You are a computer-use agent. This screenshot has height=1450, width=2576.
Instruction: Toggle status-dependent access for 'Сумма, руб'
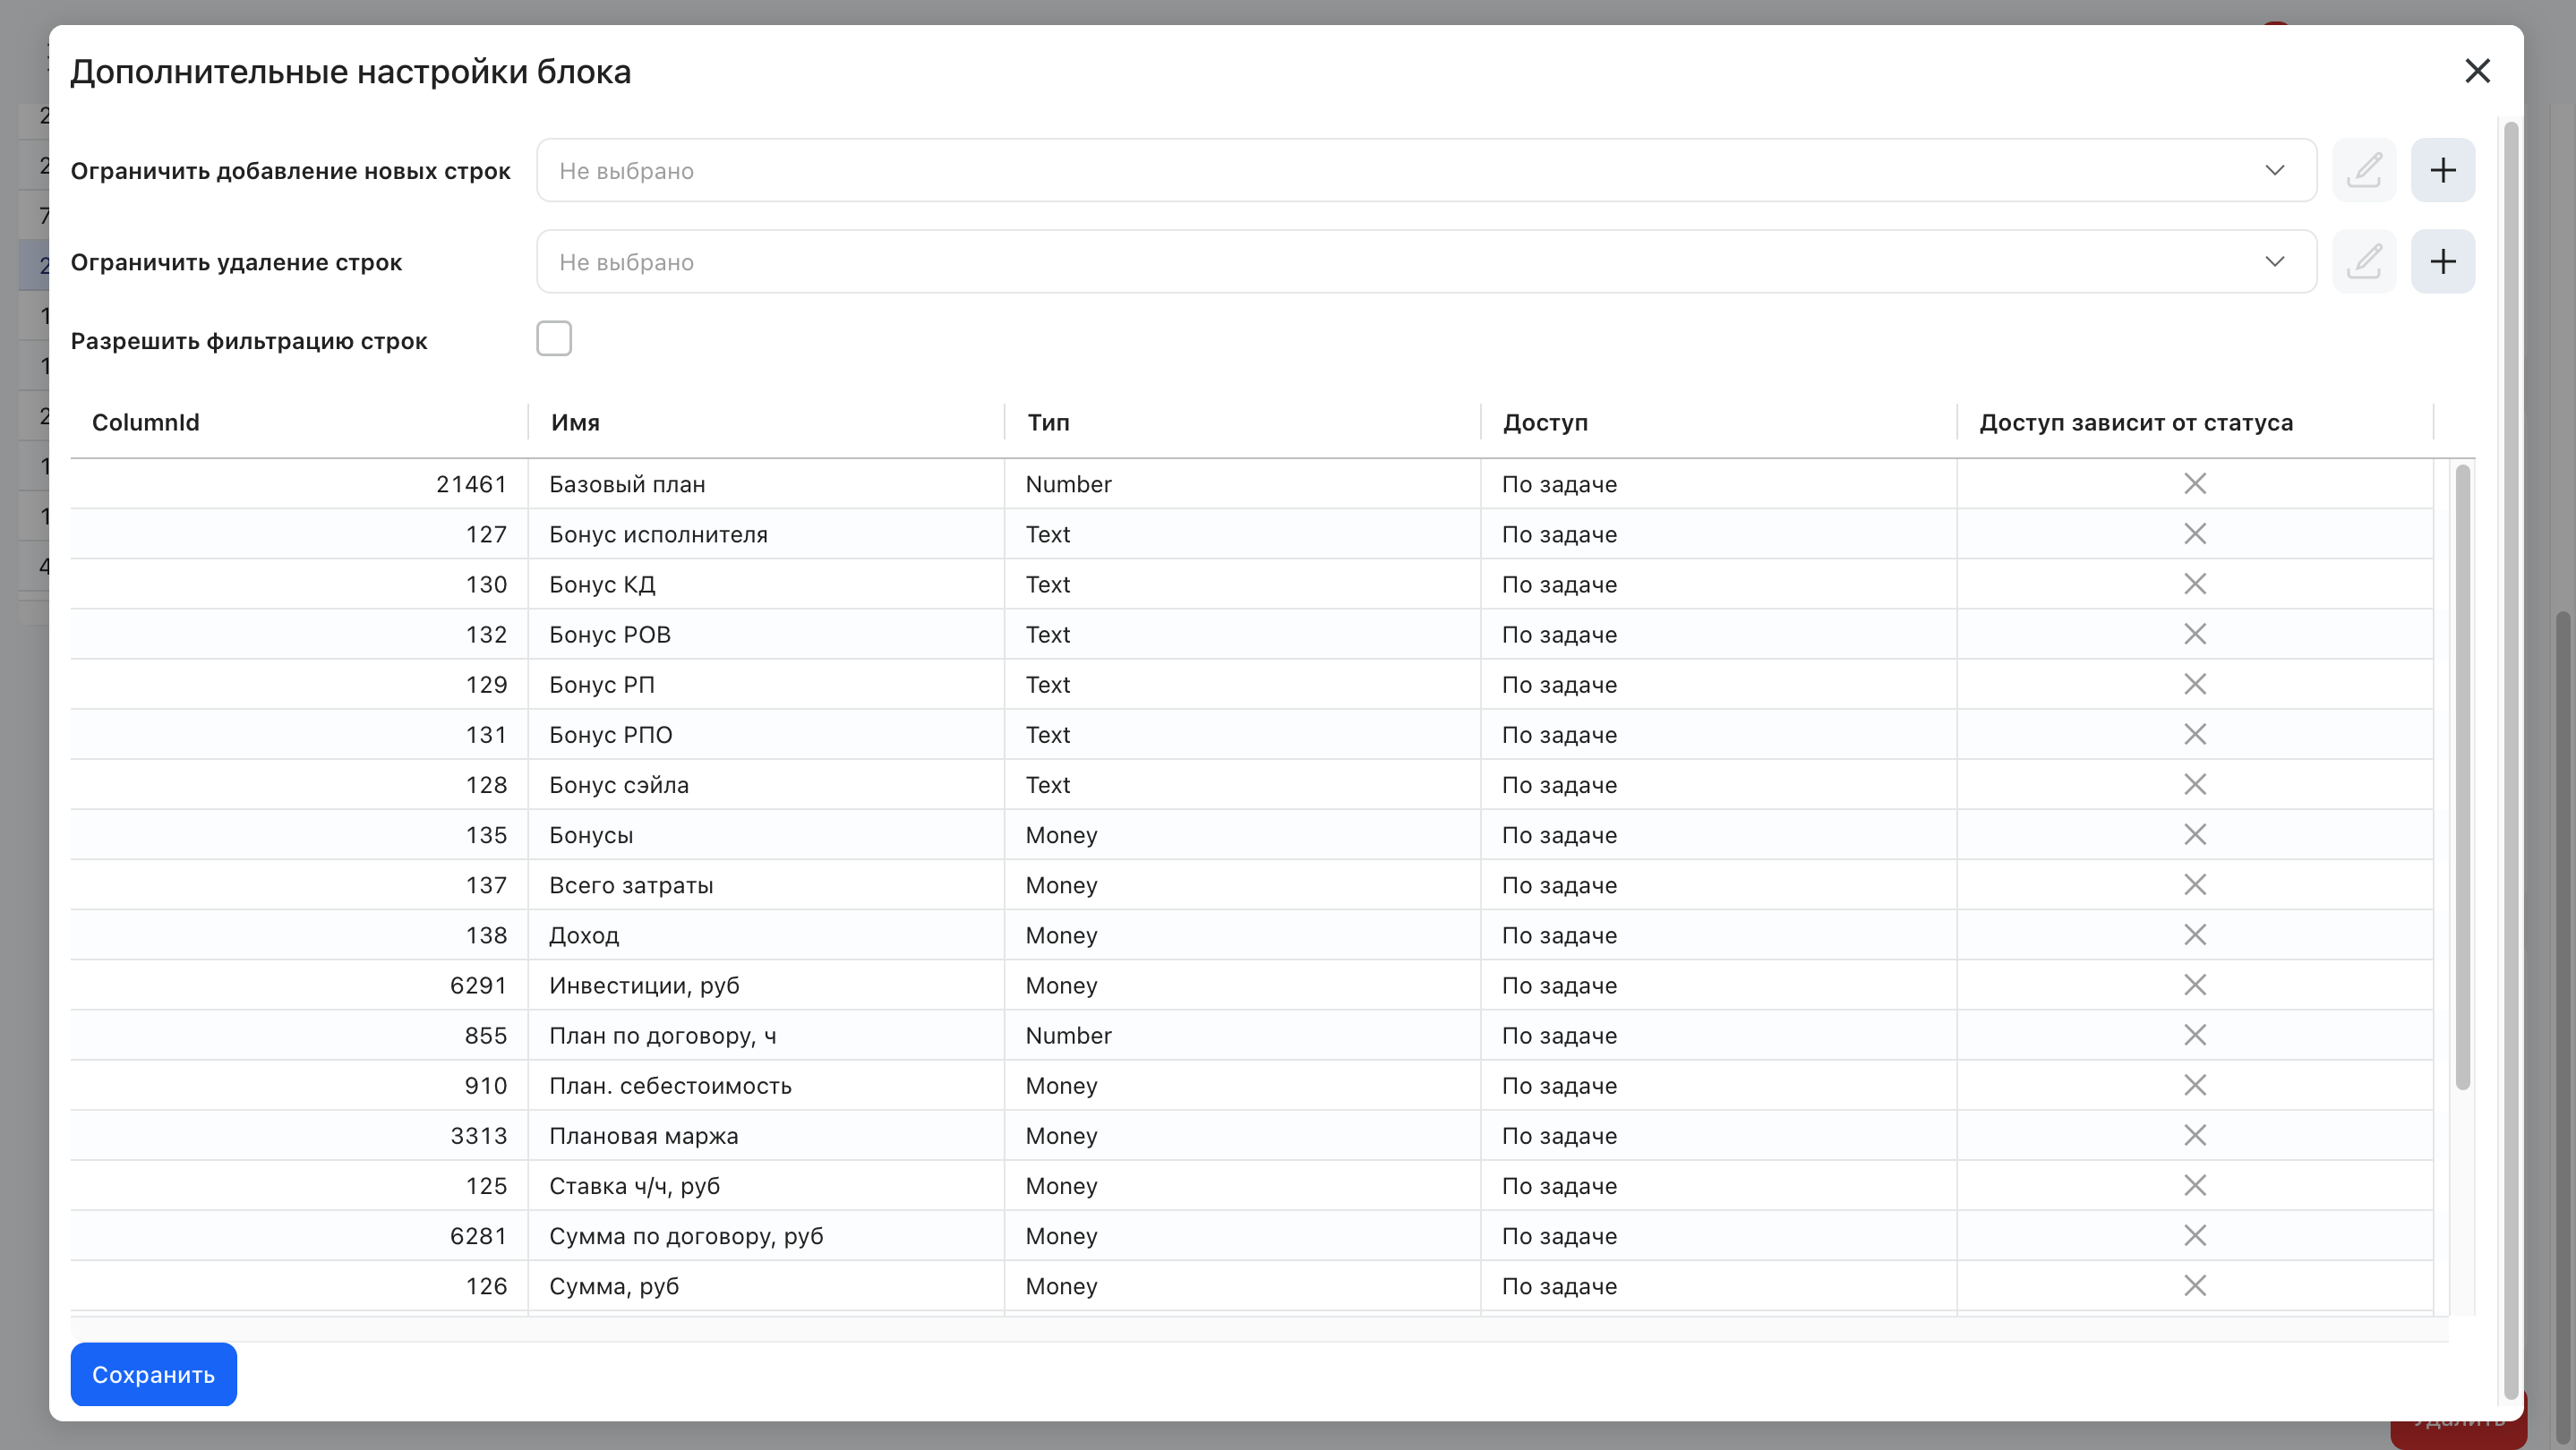pyautogui.click(x=2195, y=1285)
